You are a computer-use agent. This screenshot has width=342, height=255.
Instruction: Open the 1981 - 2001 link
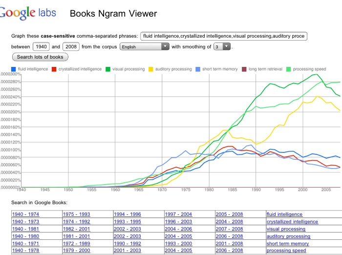click(77, 236)
